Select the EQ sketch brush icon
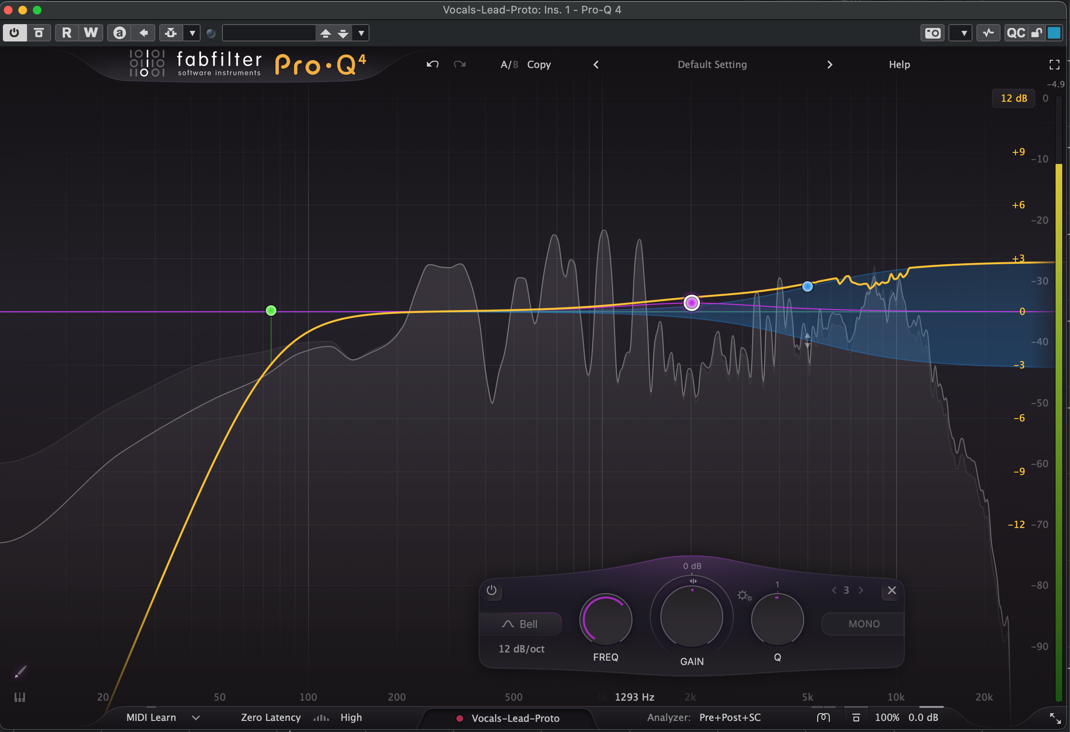This screenshot has width=1070, height=732. coord(20,672)
